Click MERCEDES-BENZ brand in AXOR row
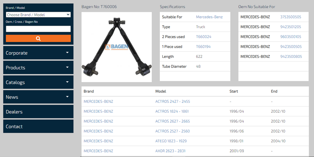 [x=98, y=151]
